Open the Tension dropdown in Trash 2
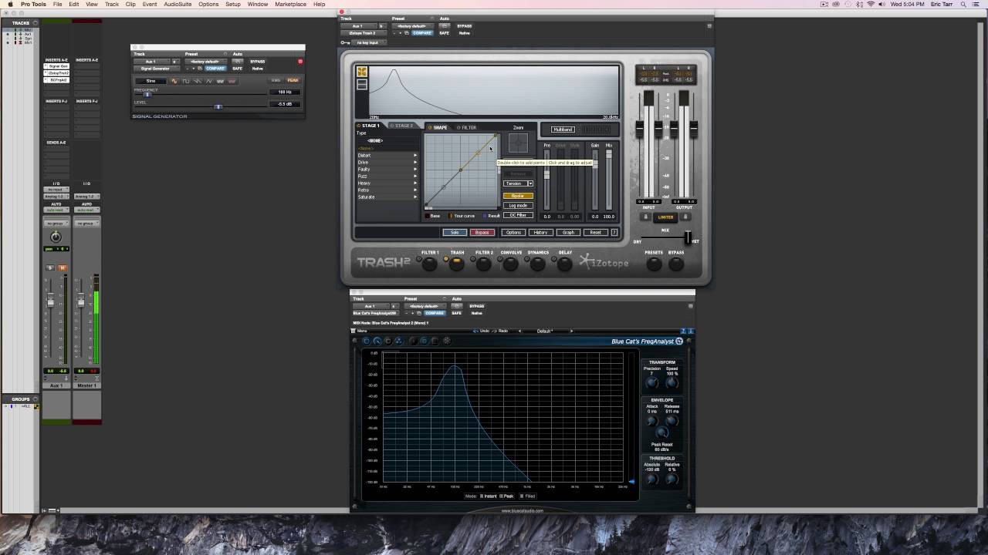 click(x=518, y=183)
